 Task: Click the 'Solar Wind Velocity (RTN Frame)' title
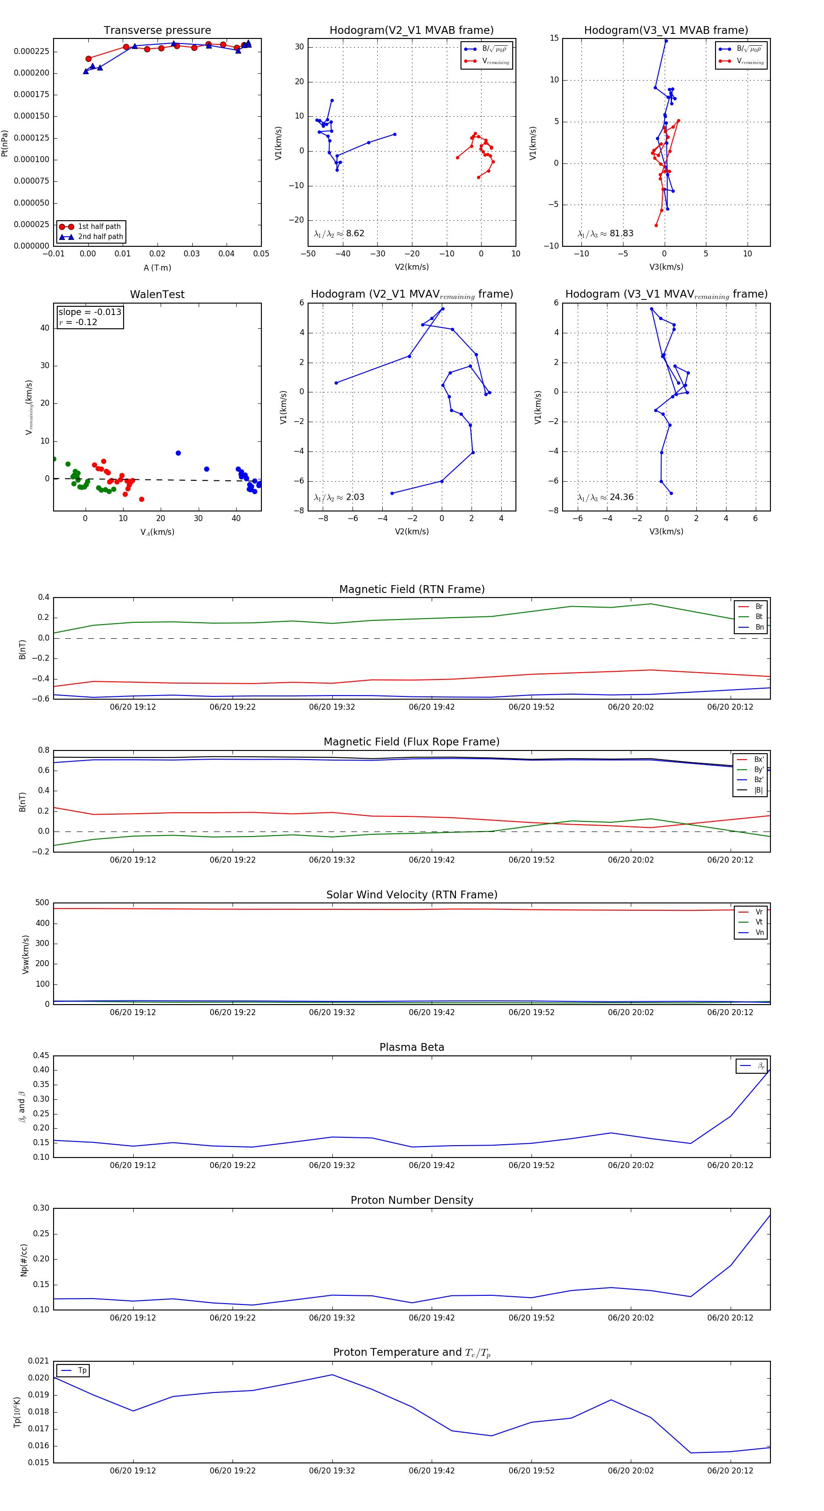(x=412, y=895)
